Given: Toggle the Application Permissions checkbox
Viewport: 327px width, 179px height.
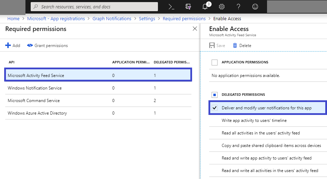Looking at the screenshot, I should point(215,62).
